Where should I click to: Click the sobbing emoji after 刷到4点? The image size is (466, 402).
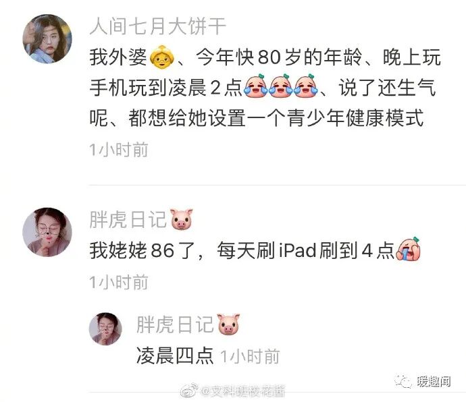click(x=408, y=249)
